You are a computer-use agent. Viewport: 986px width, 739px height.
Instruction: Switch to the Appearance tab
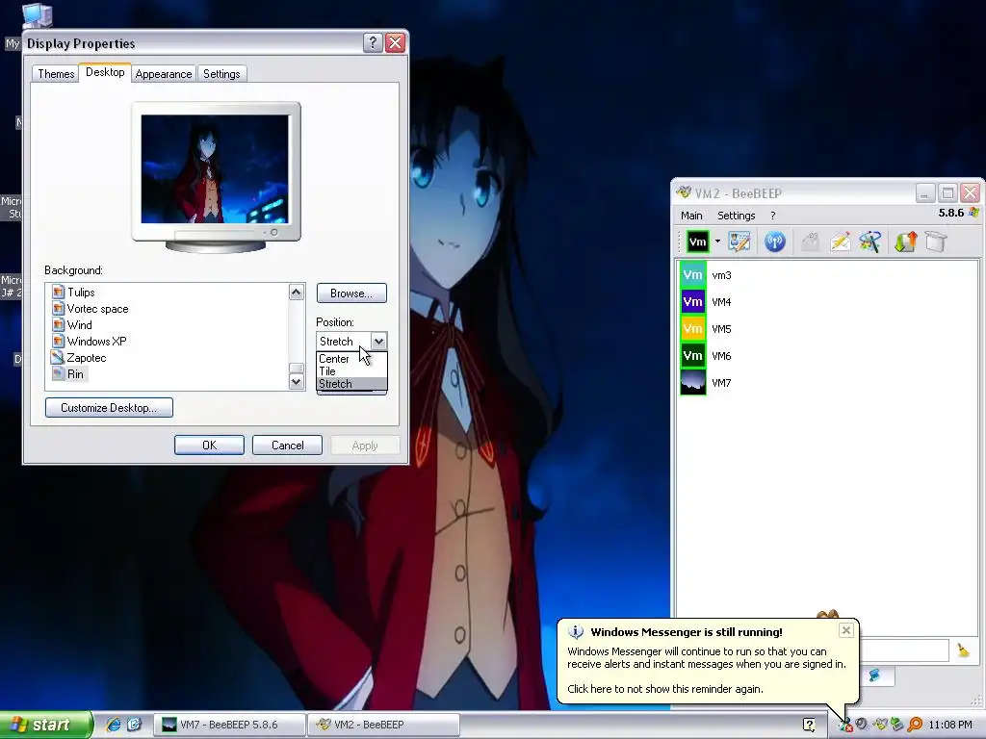tap(164, 74)
